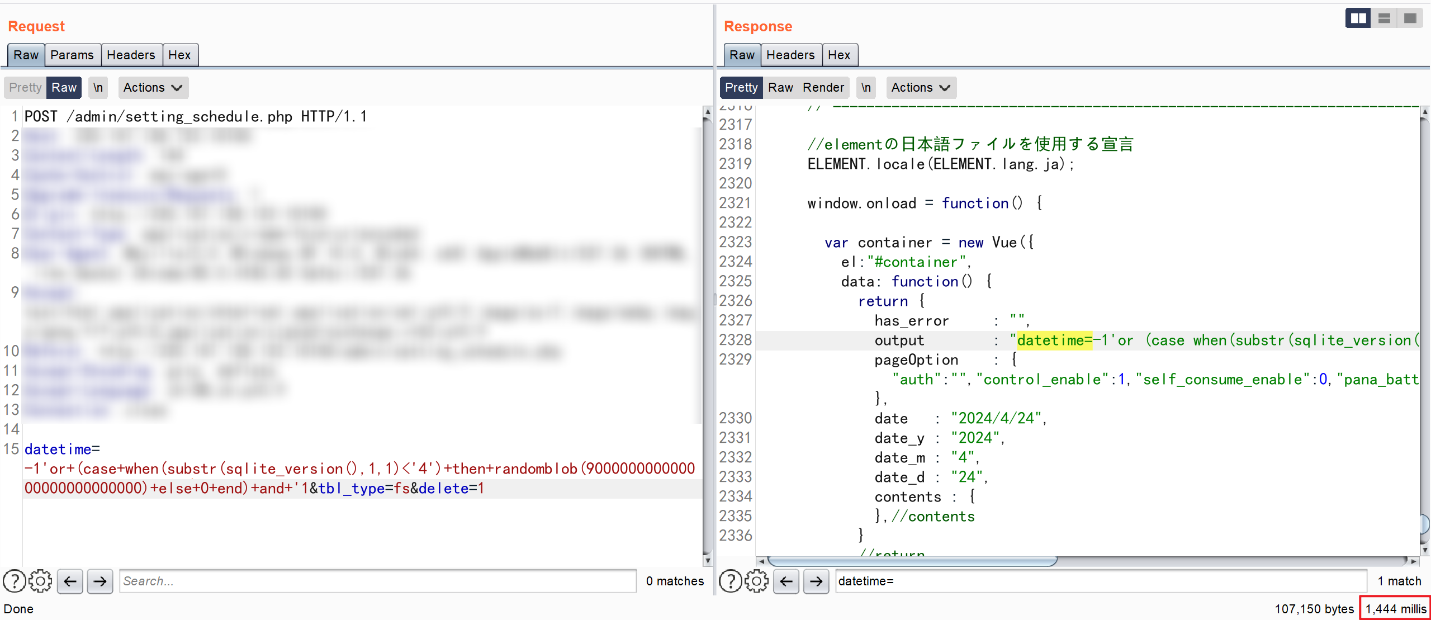
Task: Click the el:"#container" line
Action: pos(906,262)
